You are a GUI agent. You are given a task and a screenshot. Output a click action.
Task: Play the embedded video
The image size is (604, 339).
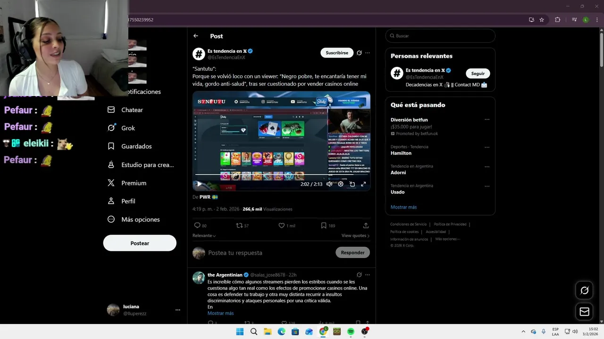(x=199, y=184)
